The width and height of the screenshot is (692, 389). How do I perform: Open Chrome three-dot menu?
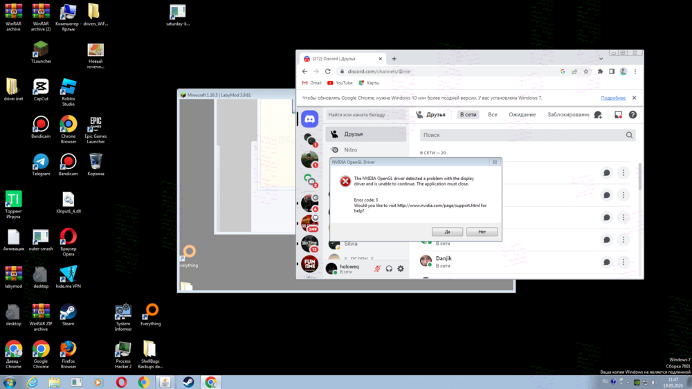[635, 71]
